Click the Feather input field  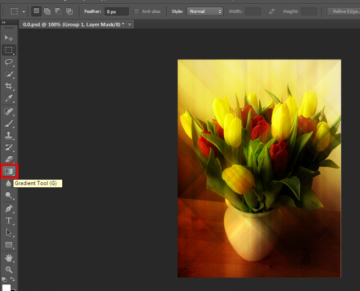pyautogui.click(x=116, y=11)
